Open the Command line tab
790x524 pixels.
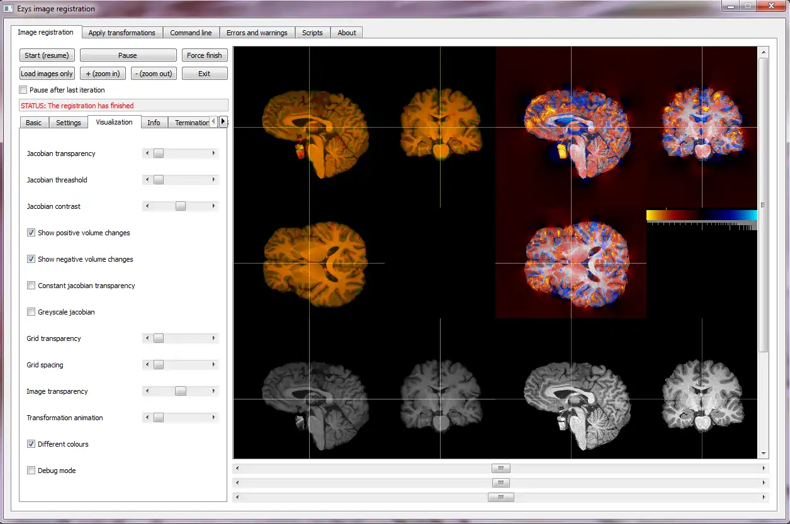click(191, 33)
